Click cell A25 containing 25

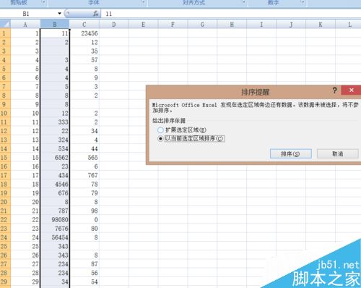coord(25,246)
